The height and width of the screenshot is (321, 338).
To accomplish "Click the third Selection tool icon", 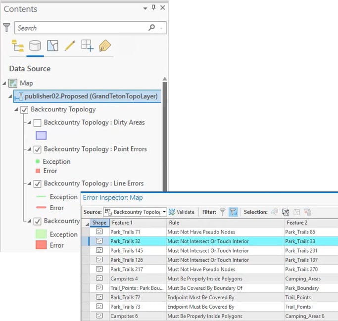I will (296, 212).
